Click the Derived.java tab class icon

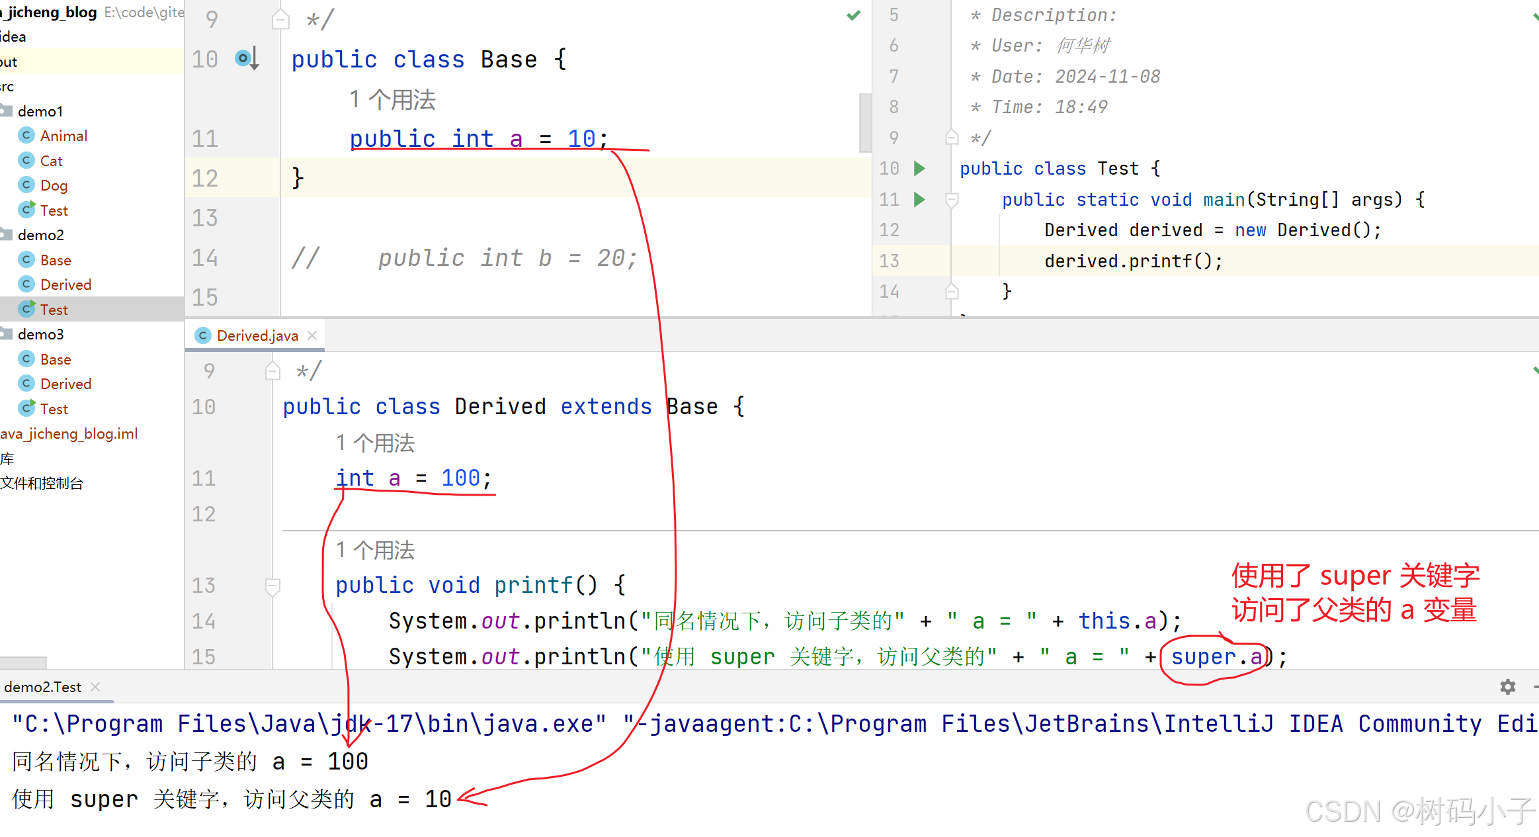(x=204, y=335)
